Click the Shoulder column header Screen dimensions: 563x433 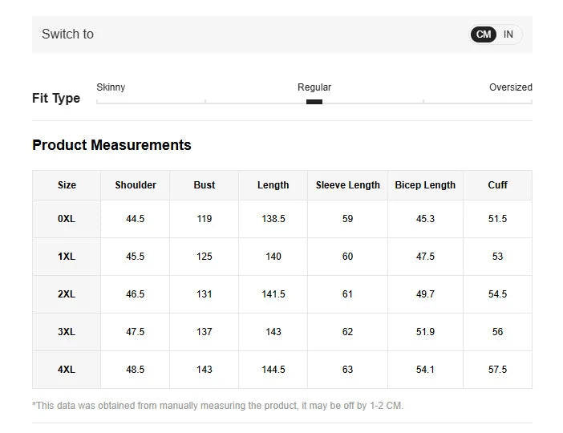(136, 185)
